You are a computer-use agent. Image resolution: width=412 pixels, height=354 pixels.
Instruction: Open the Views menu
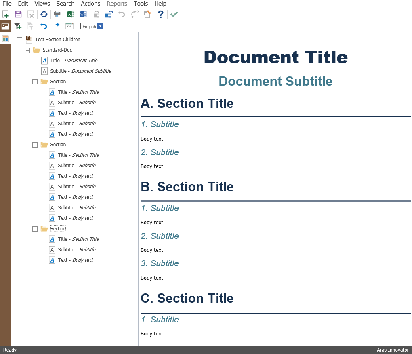42,4
